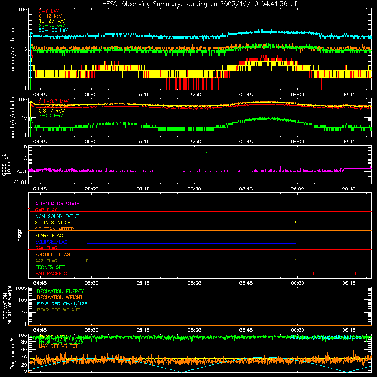
Task: Click the 80 tick label on Degrees axis
Action: pyautogui.click(x=24, y=342)
